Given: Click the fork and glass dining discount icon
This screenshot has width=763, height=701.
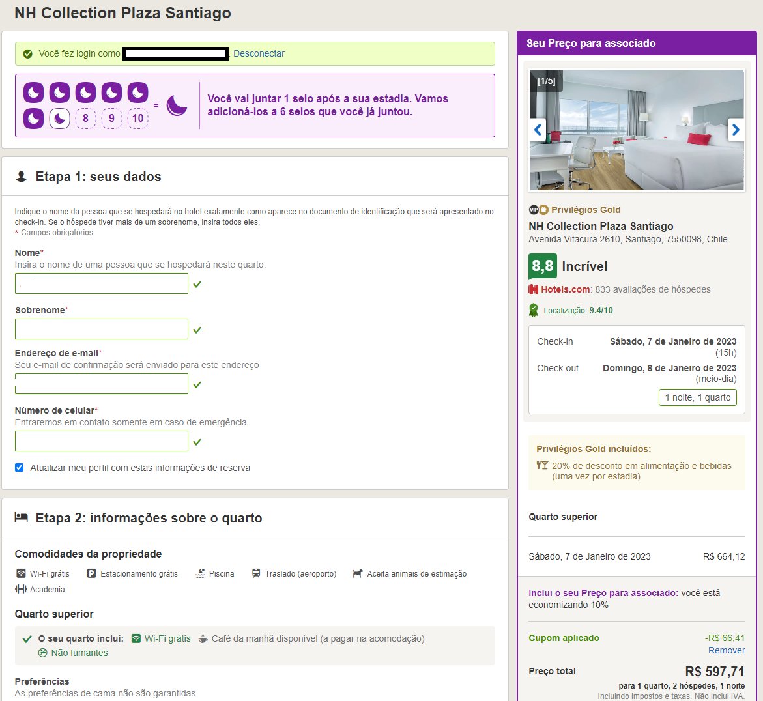Looking at the screenshot, I should [x=542, y=465].
